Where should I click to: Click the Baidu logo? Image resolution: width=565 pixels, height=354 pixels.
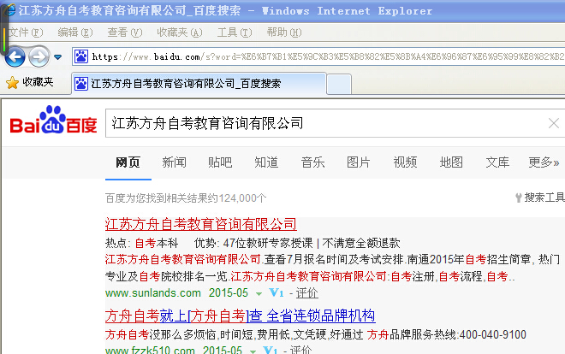point(53,121)
